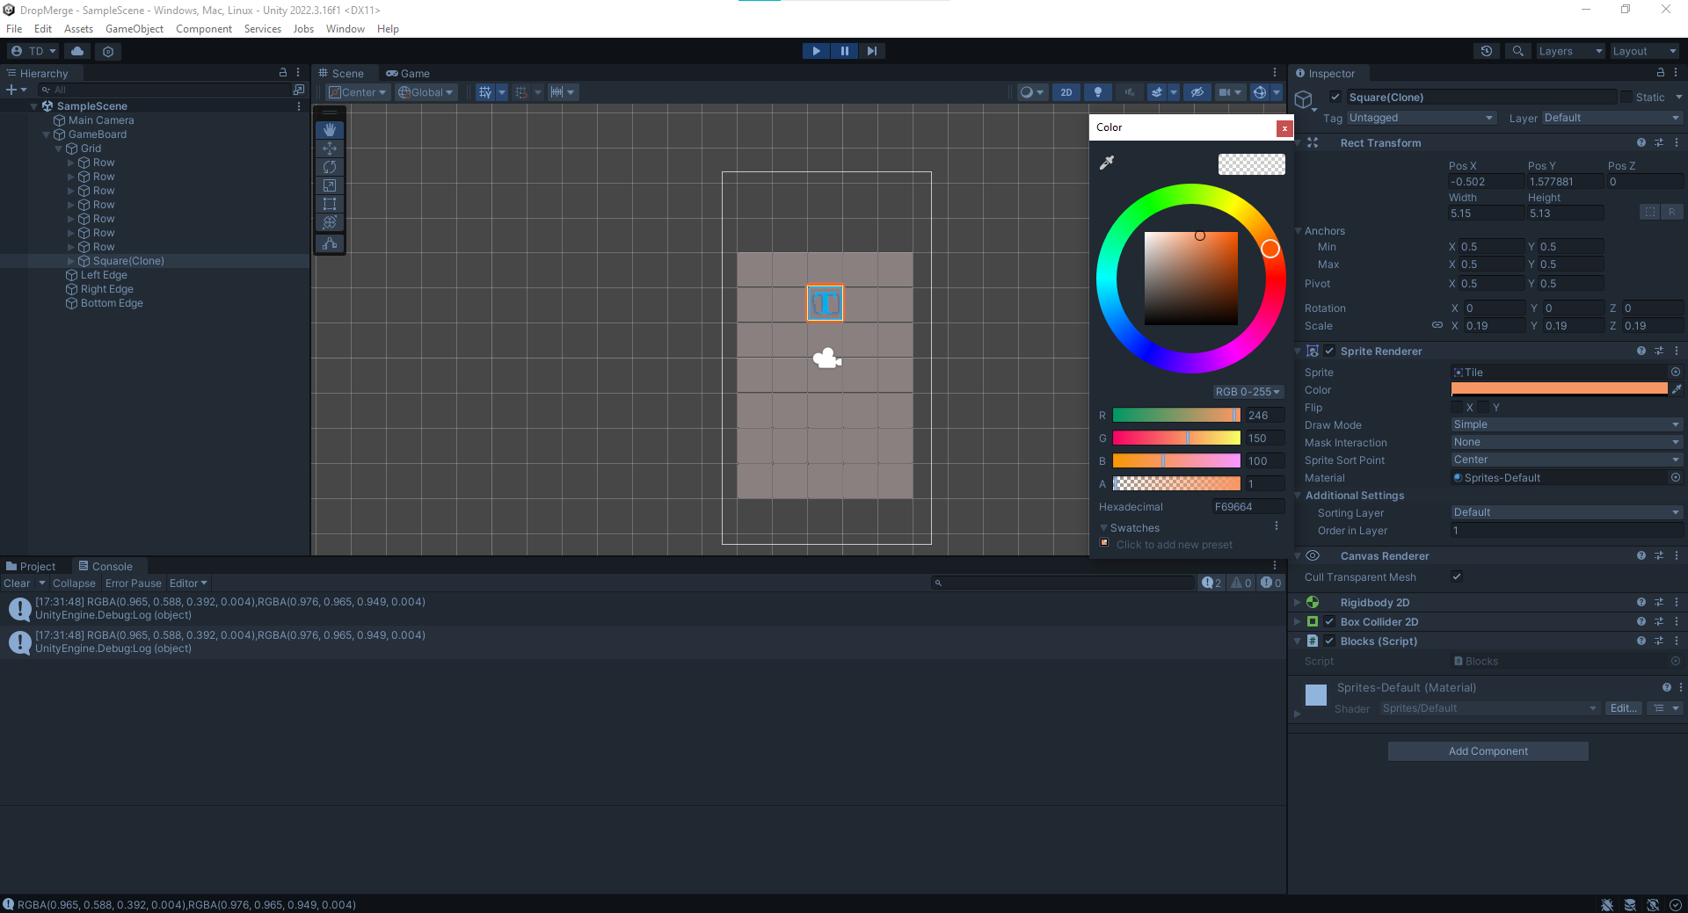Viewport: 1688px width, 913px height.
Task: Select the Rotate tool in the toolbar
Action: tap(330, 167)
